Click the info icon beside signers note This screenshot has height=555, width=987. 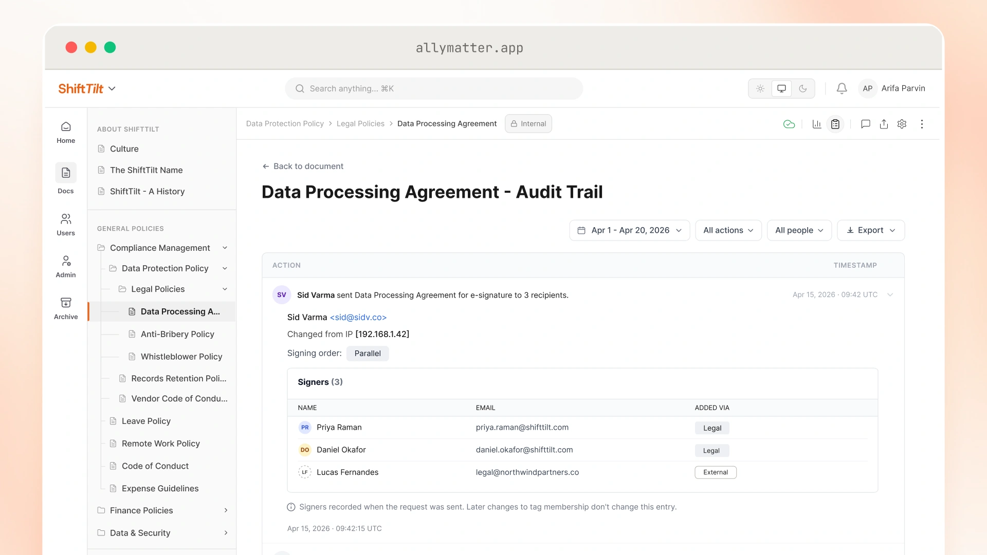point(291,507)
